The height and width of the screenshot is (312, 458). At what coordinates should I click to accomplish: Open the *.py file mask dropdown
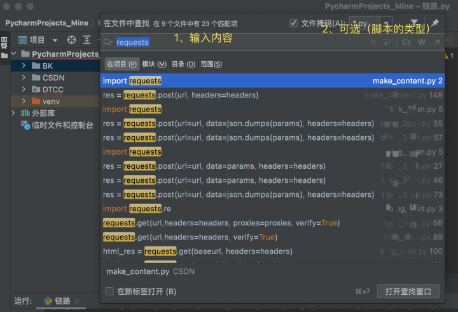click(x=386, y=23)
